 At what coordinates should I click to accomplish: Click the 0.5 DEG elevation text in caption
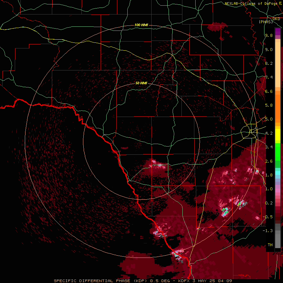(x=160, y=281)
